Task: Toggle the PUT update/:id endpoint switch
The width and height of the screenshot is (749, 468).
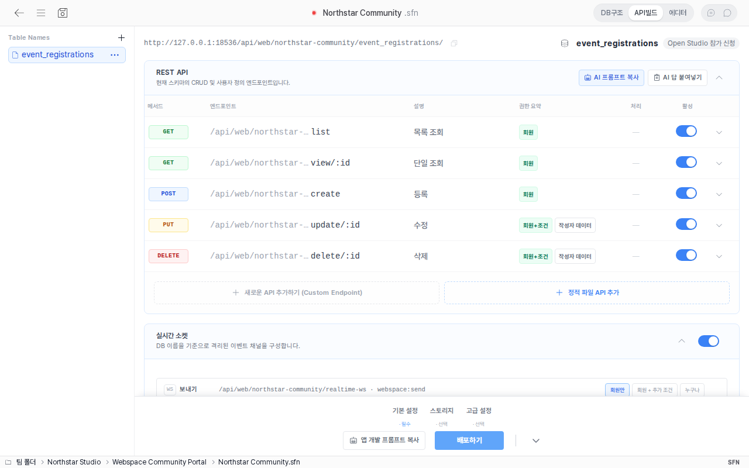Action: tap(686, 224)
